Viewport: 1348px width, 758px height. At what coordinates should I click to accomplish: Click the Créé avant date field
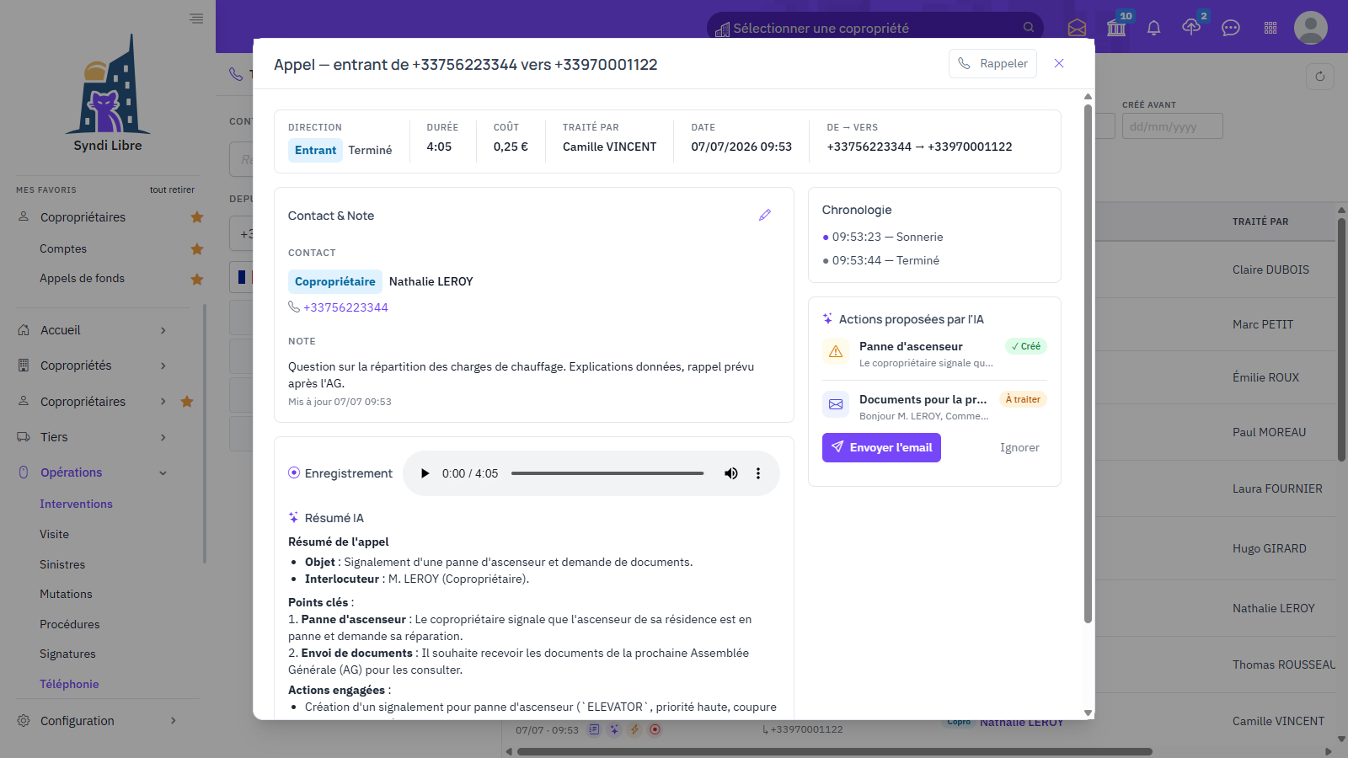tap(1172, 126)
